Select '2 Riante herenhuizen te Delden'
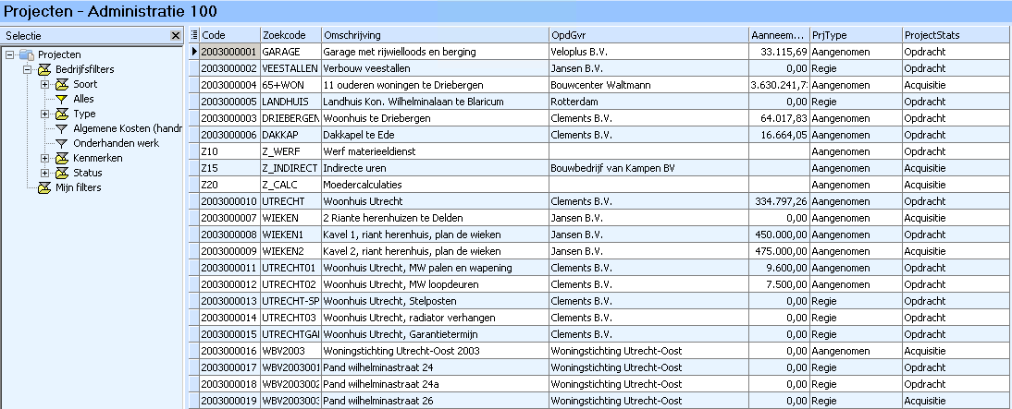Image resolution: width=1012 pixels, height=409 pixels. (x=435, y=218)
